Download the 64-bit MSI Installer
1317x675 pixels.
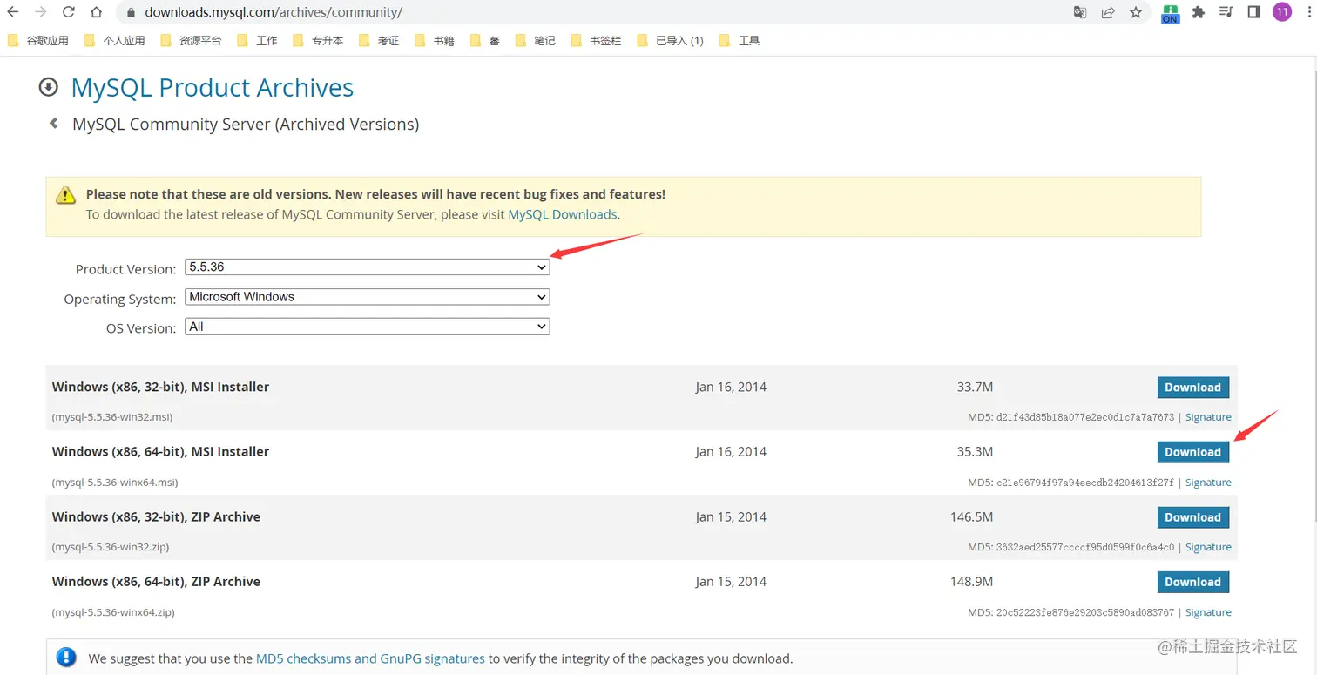[1192, 452]
